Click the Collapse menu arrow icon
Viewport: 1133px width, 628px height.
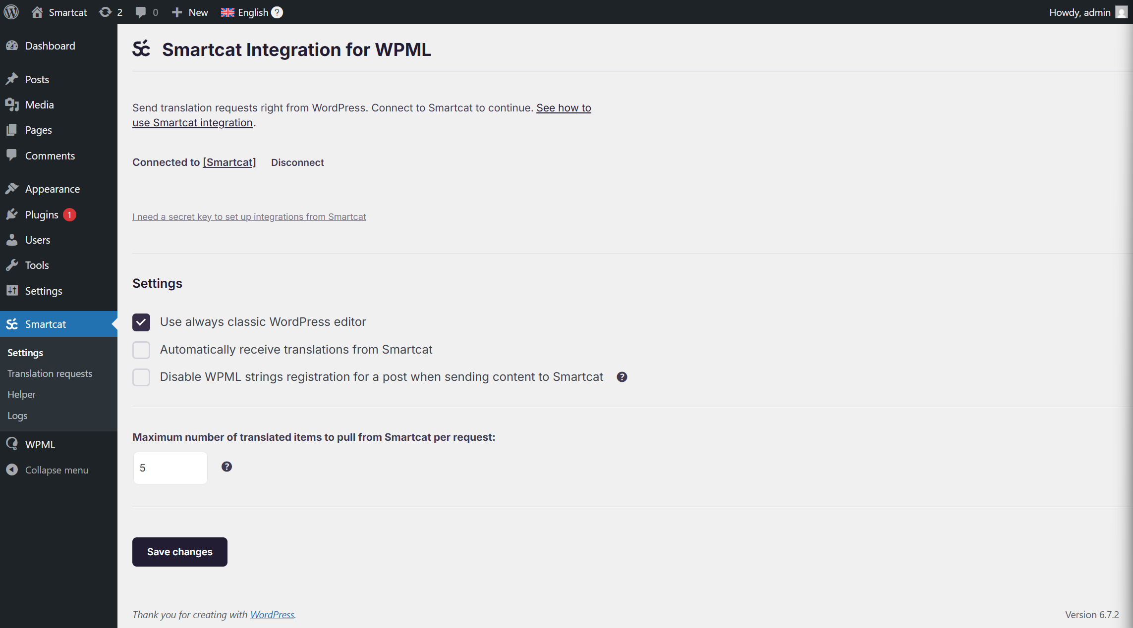[x=12, y=470]
